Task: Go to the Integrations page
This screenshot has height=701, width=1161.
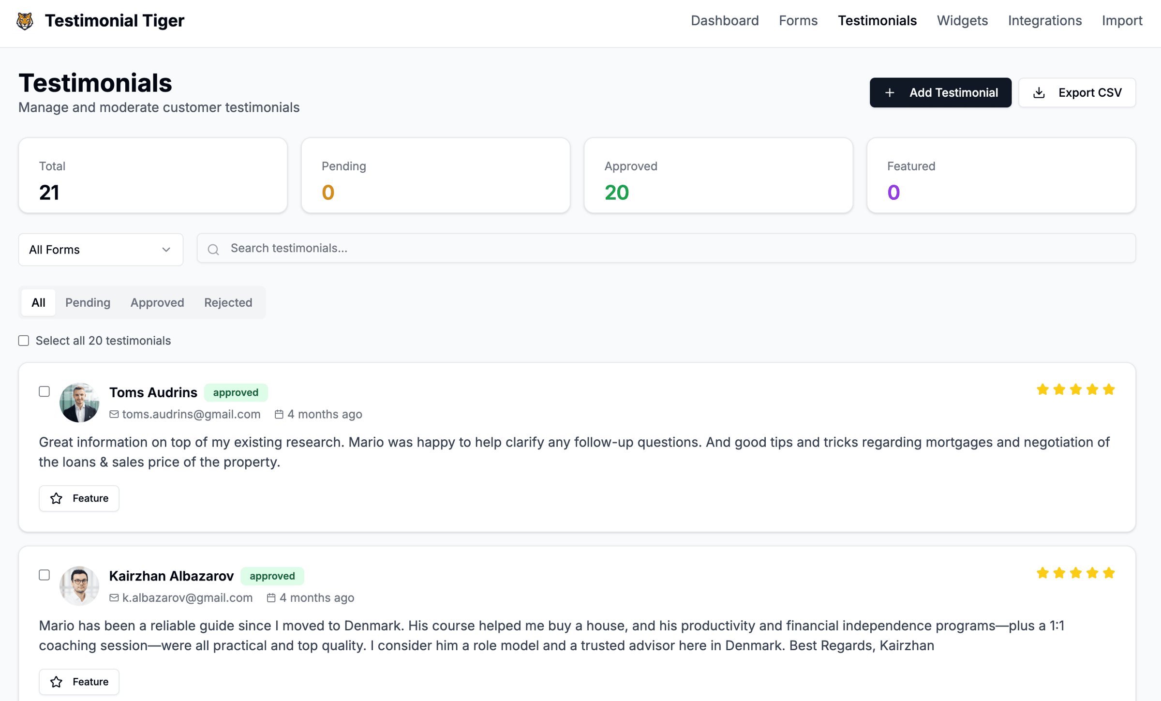Action: click(1044, 21)
